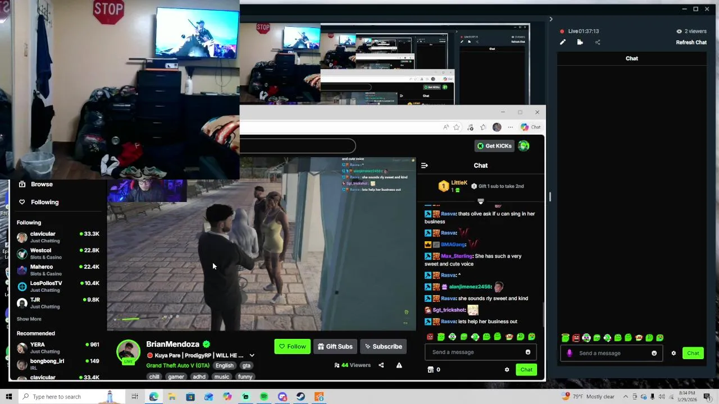Click read aloud icon in browser toolbar

pos(446,127)
